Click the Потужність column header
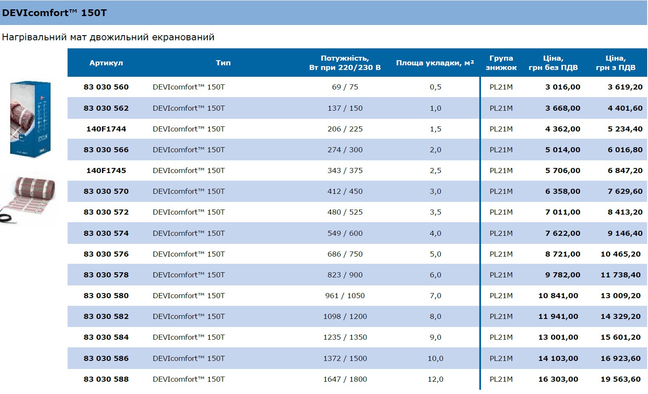The image size is (648, 394). click(x=345, y=63)
